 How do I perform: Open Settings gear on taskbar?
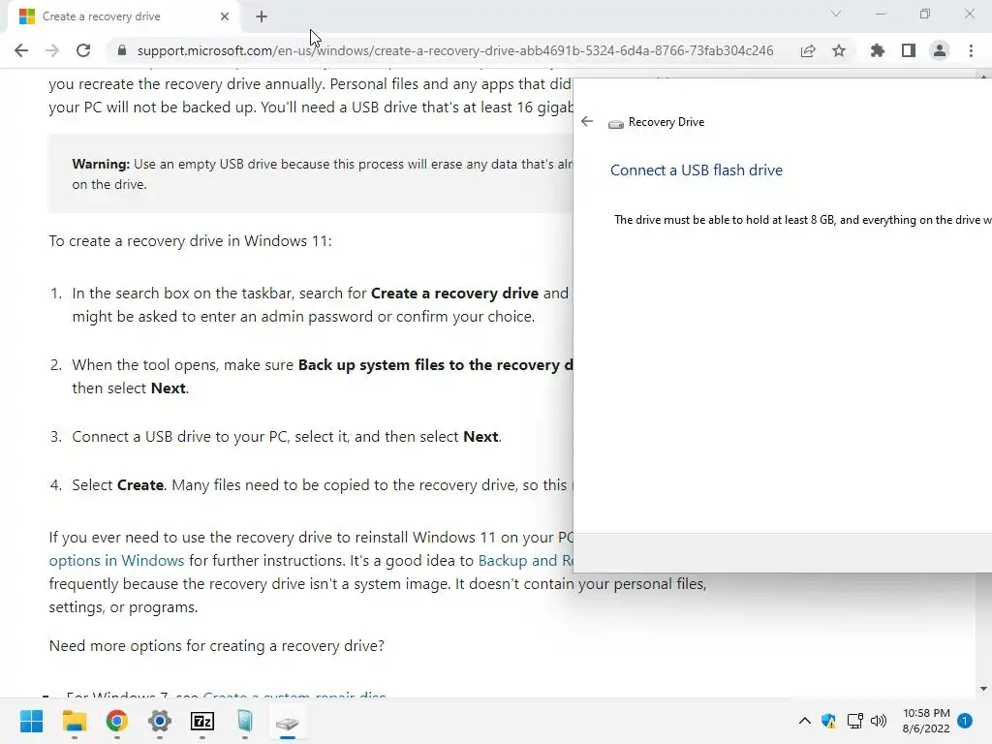(160, 721)
